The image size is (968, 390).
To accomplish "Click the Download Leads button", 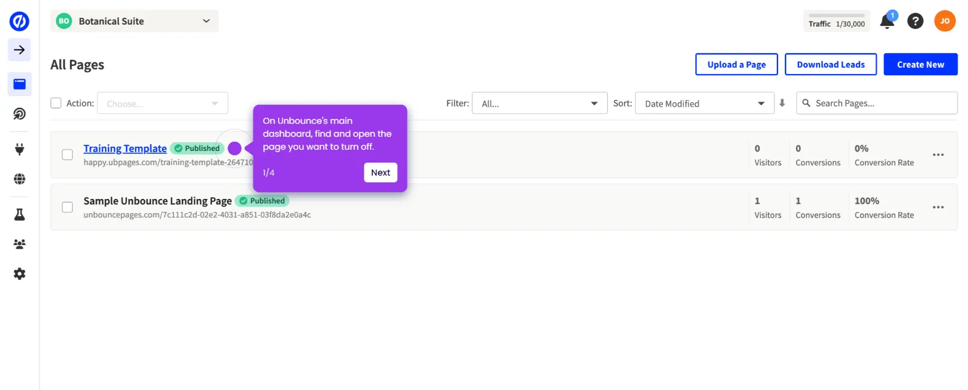I will [x=831, y=64].
